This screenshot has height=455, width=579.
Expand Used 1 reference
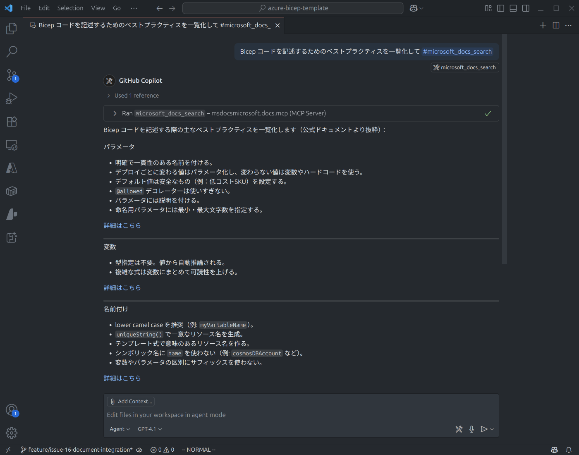133,96
